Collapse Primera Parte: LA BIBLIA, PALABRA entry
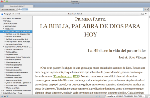The width and height of the screenshot is (150, 98). click(4, 31)
